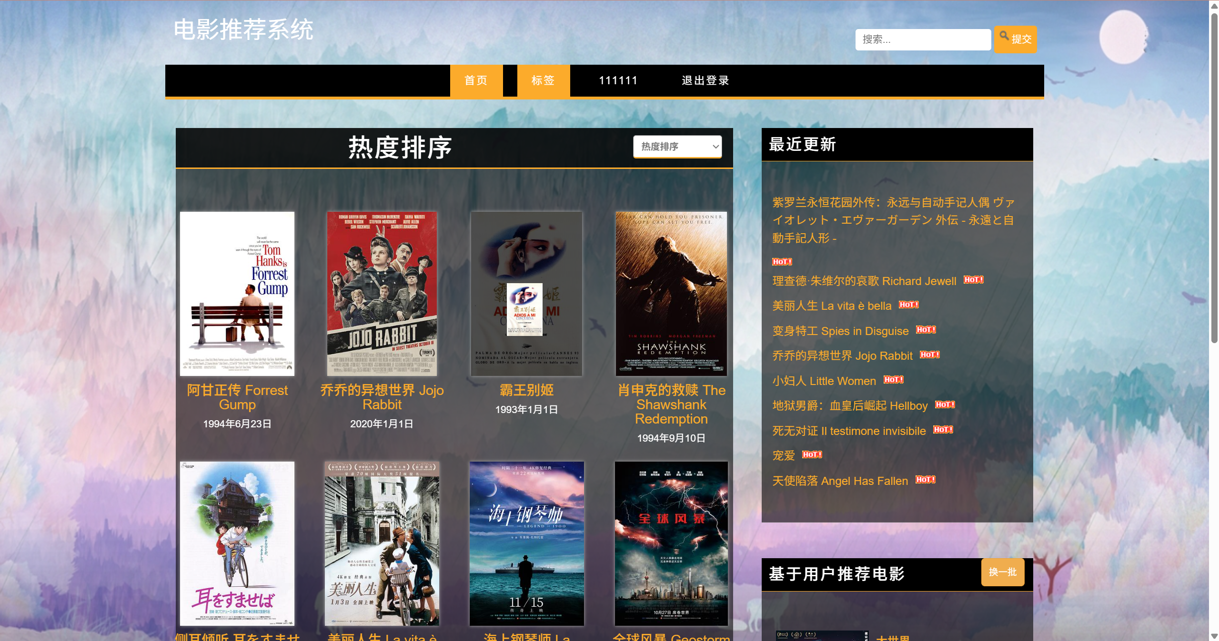Click the 换一批 refresh recommendations button
Image resolution: width=1219 pixels, height=641 pixels.
click(1002, 572)
